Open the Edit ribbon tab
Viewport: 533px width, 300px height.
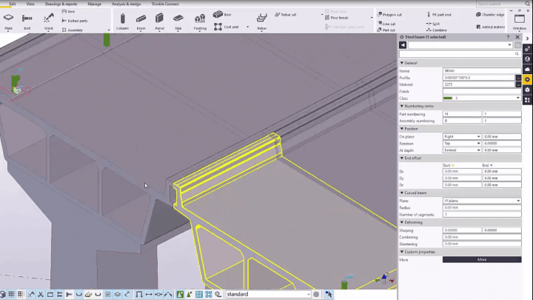tap(13, 4)
